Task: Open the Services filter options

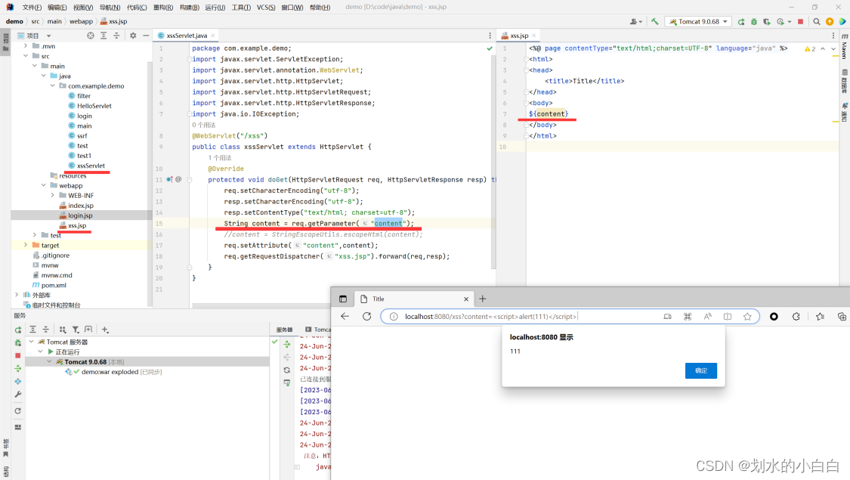Action: pyautogui.click(x=76, y=330)
